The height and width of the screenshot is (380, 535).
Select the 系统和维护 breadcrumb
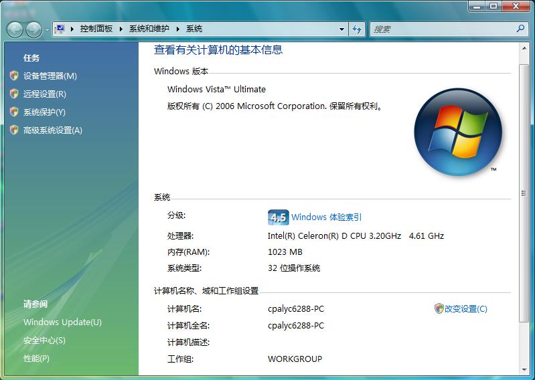click(149, 29)
